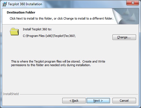The image size is (141, 108).
Task: Click the yellow destination folder icon
Action: tap(14, 32)
